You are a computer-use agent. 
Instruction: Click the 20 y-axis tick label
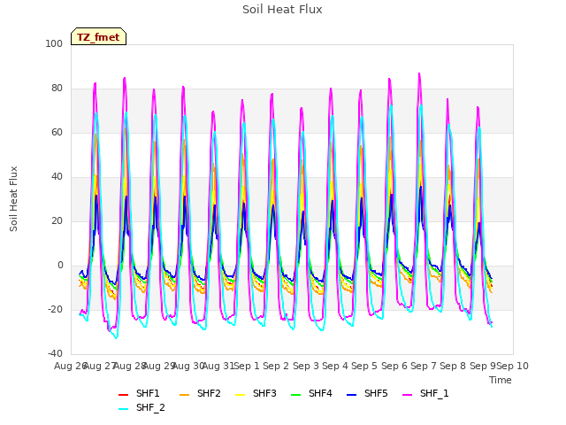pos(57,220)
